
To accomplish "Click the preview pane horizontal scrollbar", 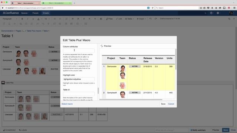I will point(131,99).
